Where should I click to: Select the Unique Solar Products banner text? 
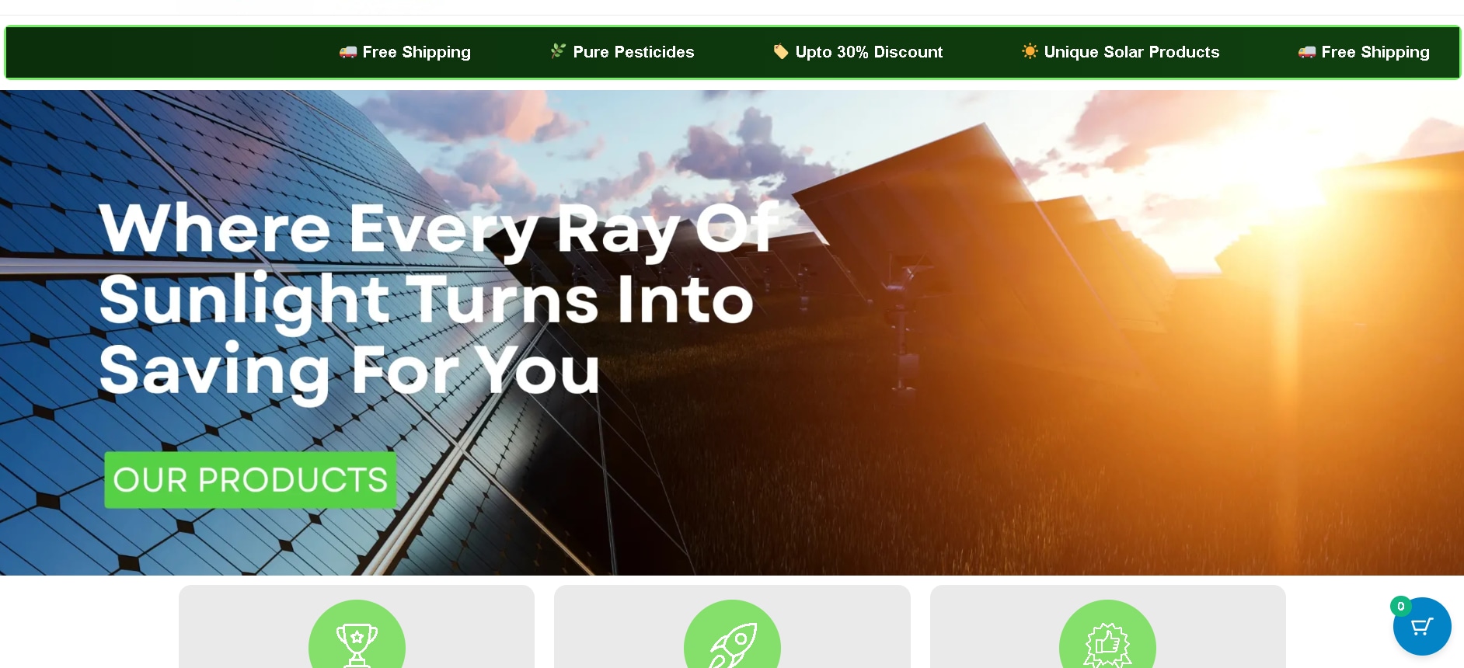pyautogui.click(x=1131, y=52)
